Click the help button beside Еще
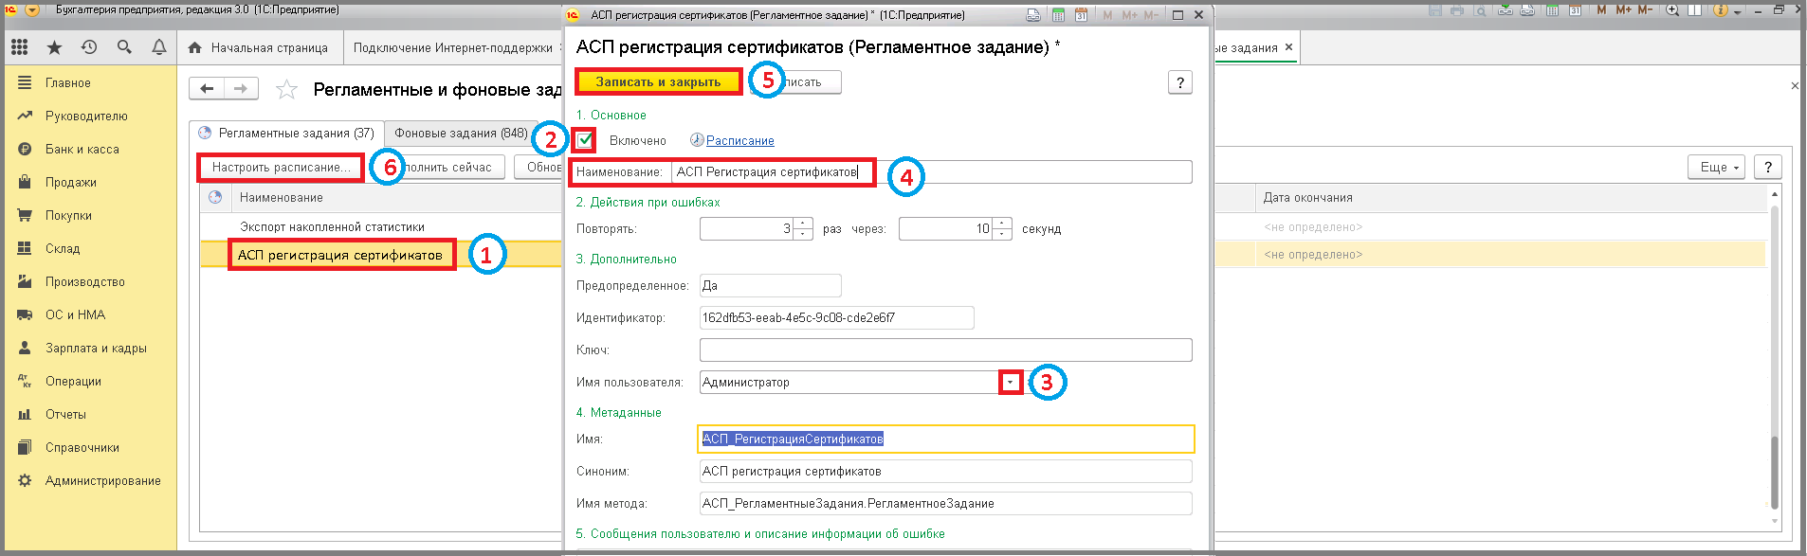The width and height of the screenshot is (1807, 556). 1767,167
